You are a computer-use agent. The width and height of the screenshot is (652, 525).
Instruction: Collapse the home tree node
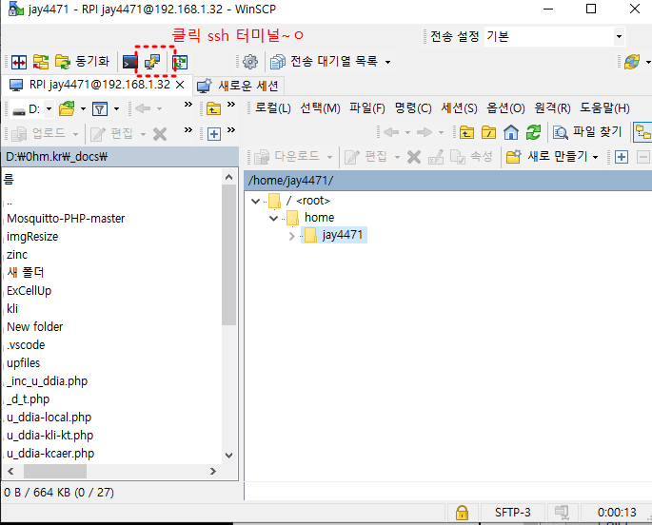pyautogui.click(x=273, y=218)
